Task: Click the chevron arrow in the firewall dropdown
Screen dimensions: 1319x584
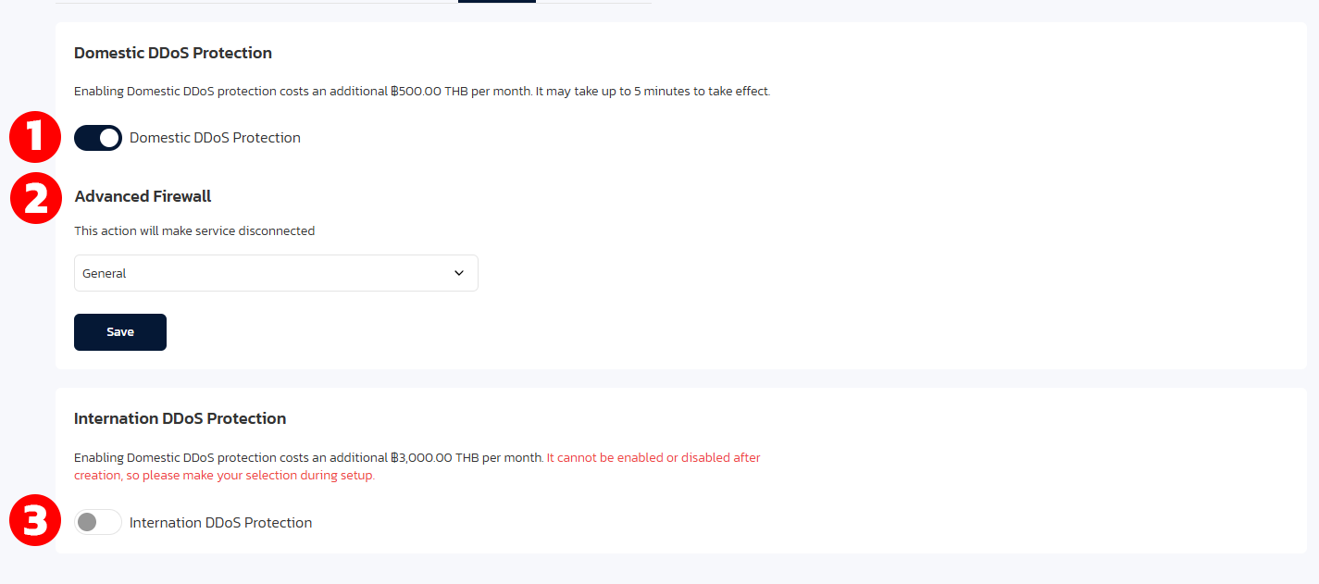Action: pyautogui.click(x=459, y=273)
